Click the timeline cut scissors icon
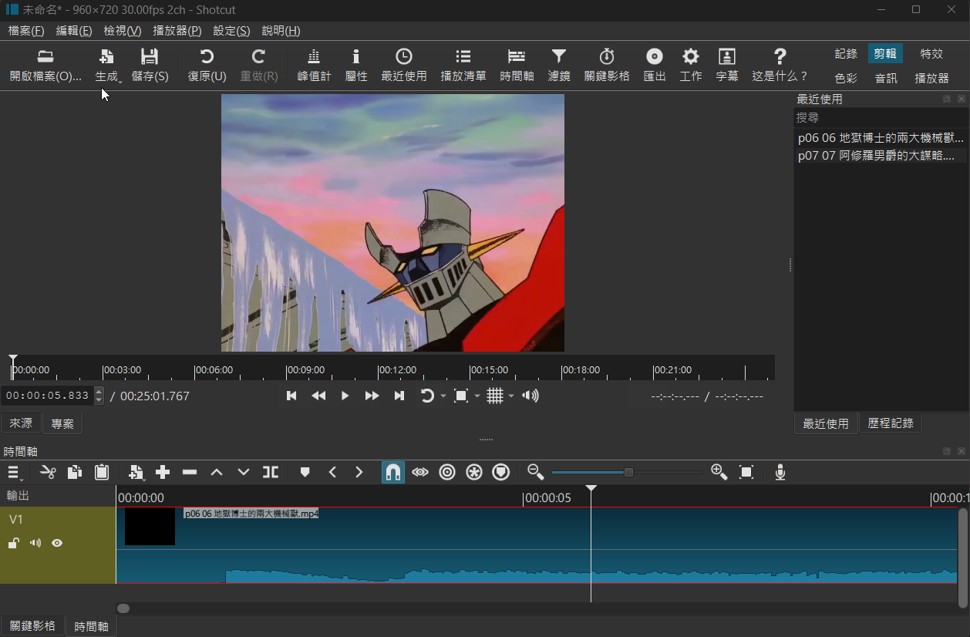Viewport: 970px width, 637px height. [49, 472]
